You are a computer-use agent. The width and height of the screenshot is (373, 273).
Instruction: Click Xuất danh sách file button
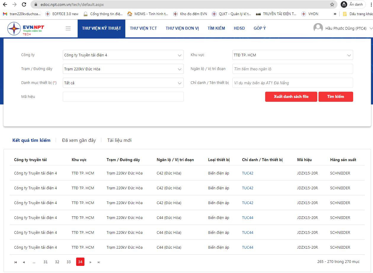coord(291,97)
